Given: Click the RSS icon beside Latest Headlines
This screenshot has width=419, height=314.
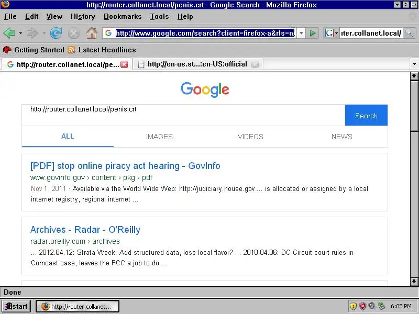Looking at the screenshot, I should pos(71,50).
